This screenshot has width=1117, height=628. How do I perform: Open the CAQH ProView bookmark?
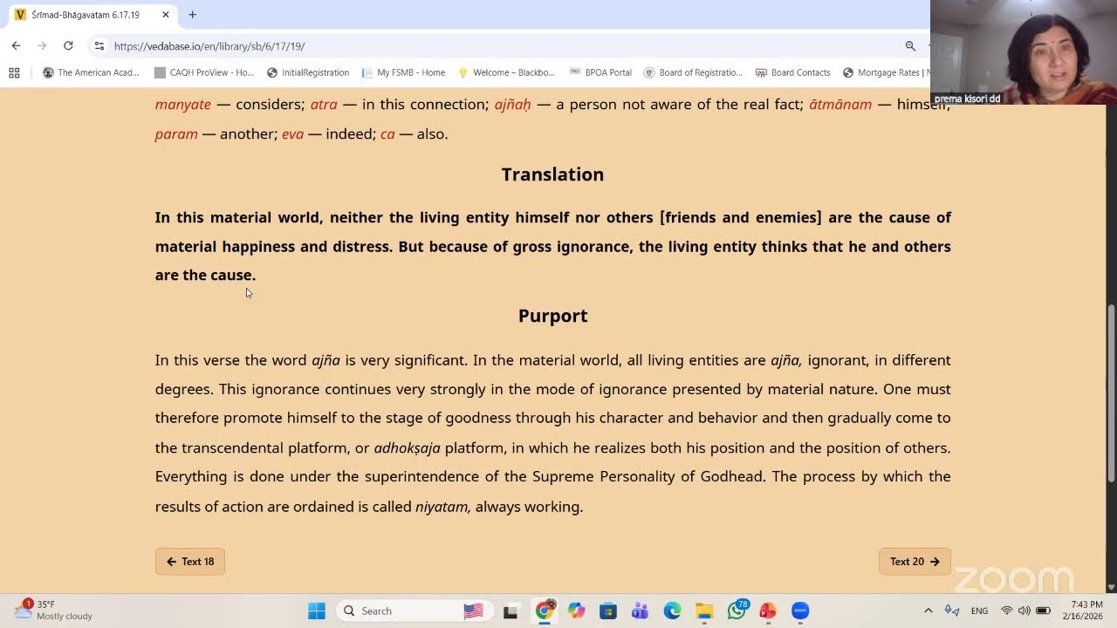tap(203, 72)
